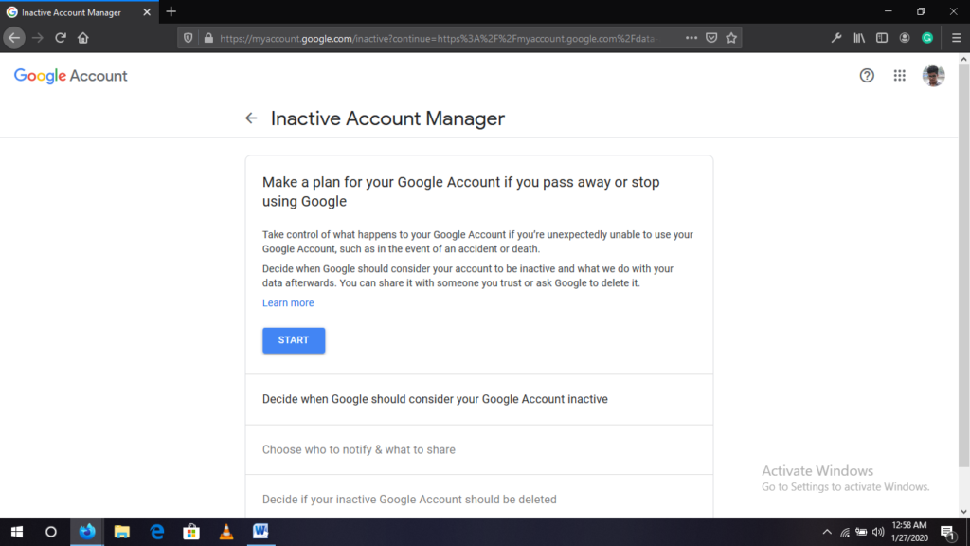Bookmark this page with star icon

tap(731, 38)
